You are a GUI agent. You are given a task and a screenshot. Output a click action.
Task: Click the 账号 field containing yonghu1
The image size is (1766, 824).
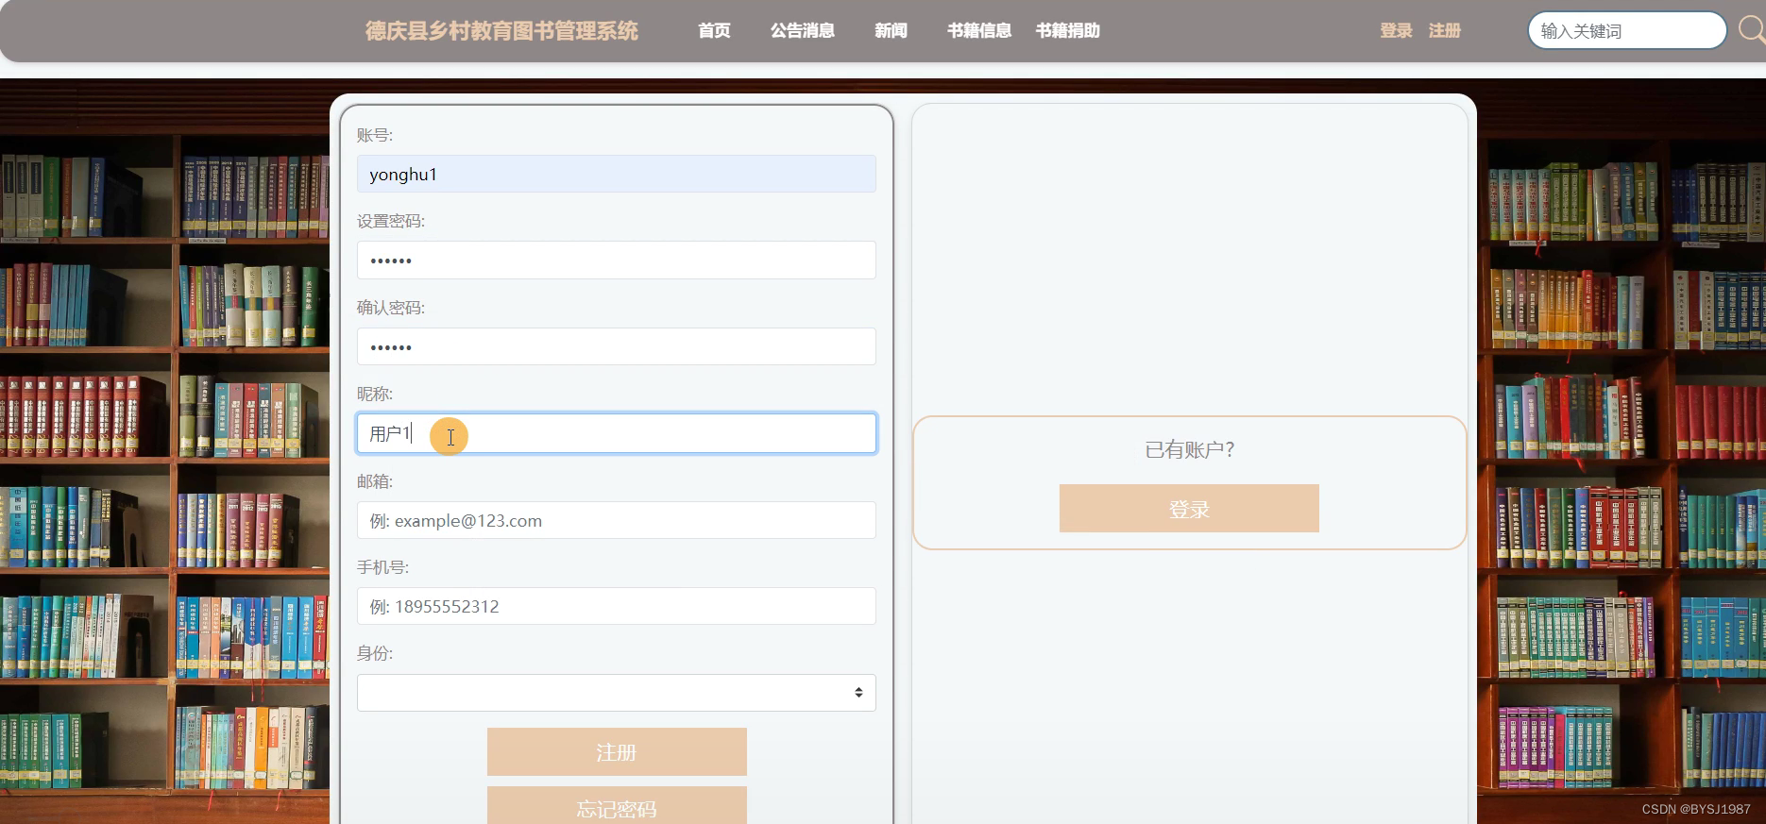point(617,174)
